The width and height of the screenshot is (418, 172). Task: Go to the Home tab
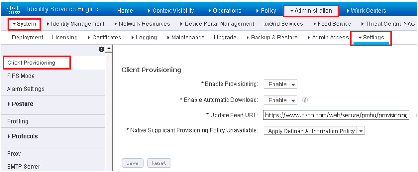click(125, 11)
